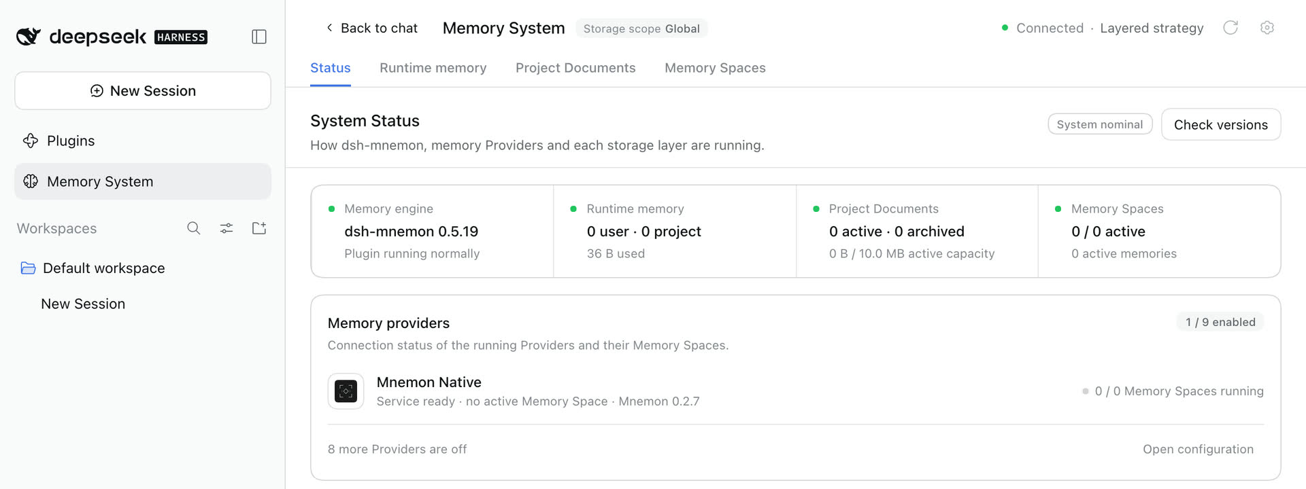
Task: Click the back chevron beside Back to chat
Action: point(329,28)
